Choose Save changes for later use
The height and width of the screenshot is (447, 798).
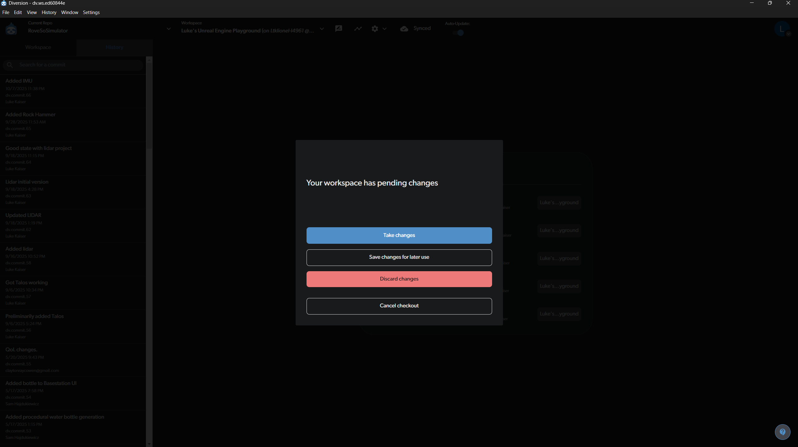point(399,257)
